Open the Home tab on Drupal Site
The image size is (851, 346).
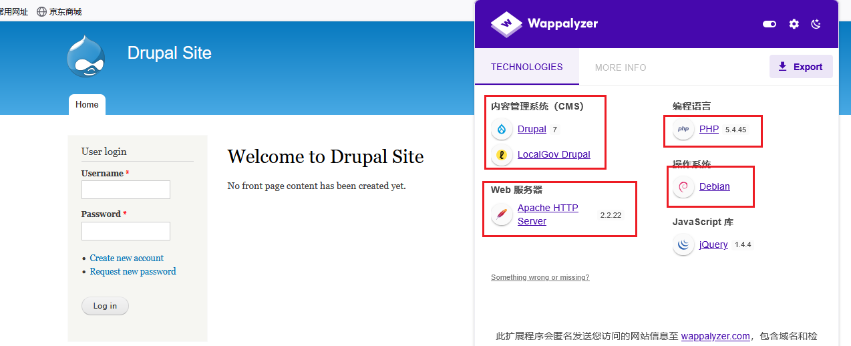(87, 105)
